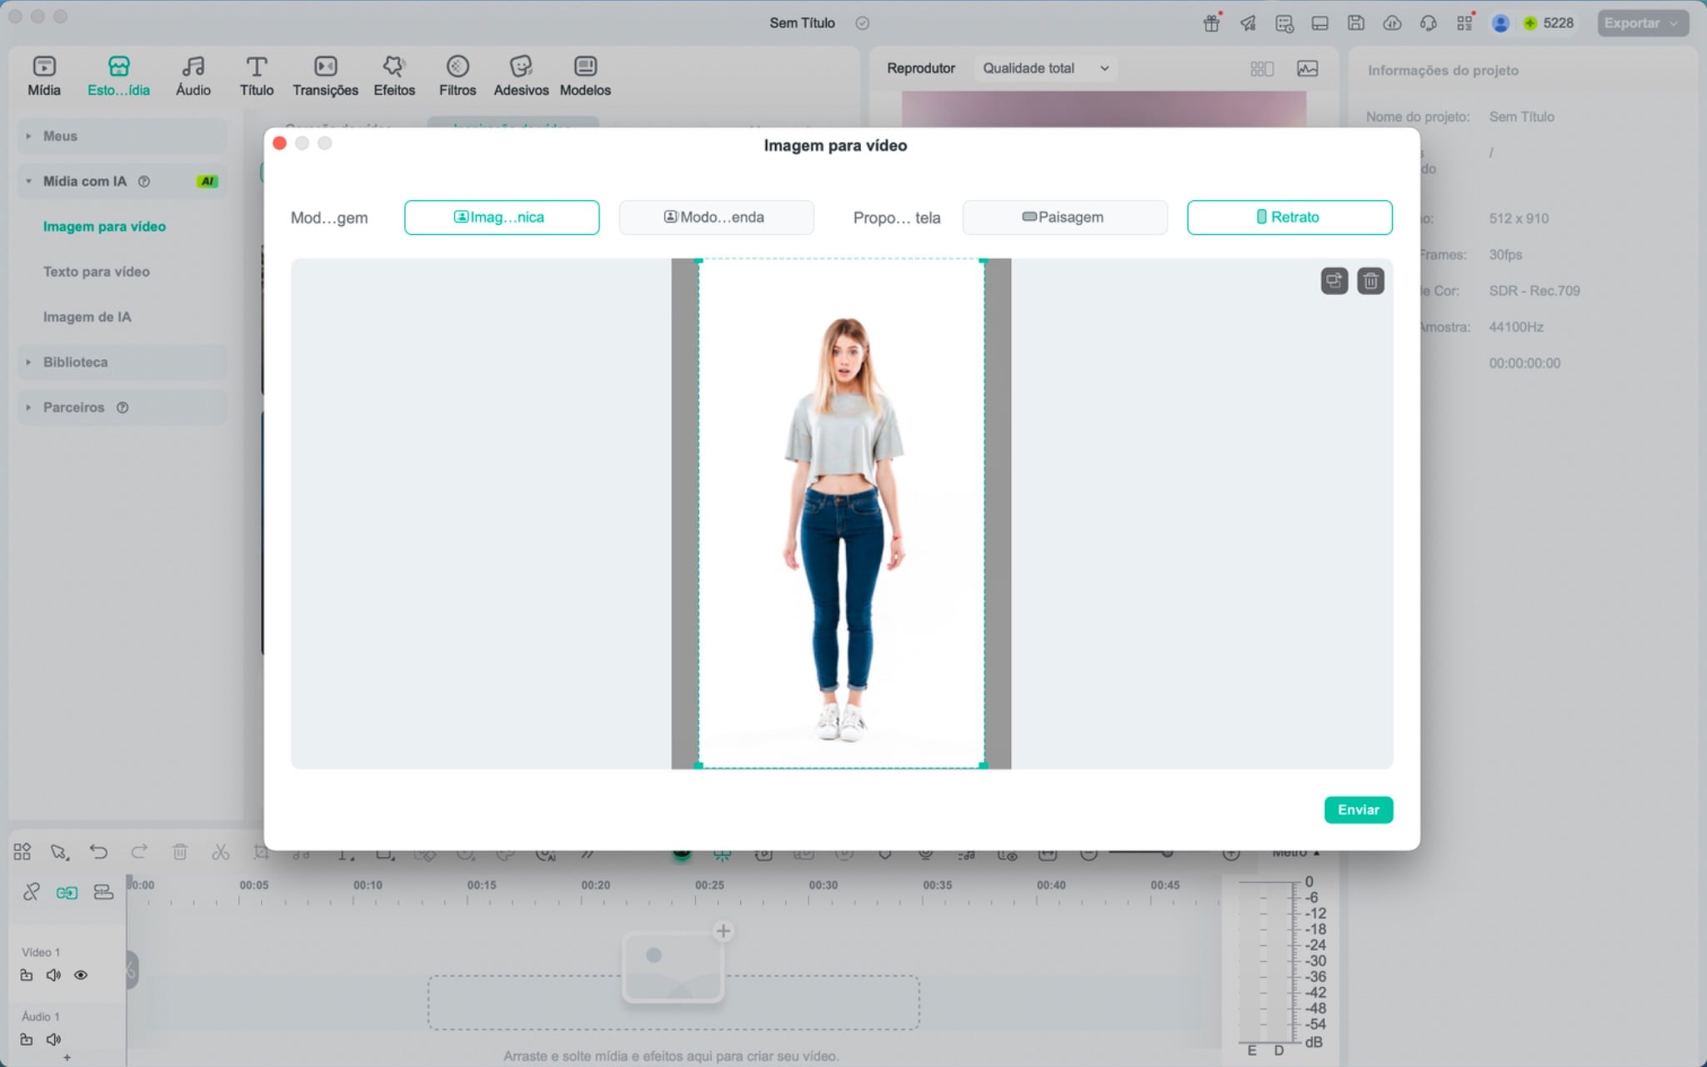Click the blue user account avatar
The width and height of the screenshot is (1707, 1067).
click(1500, 23)
